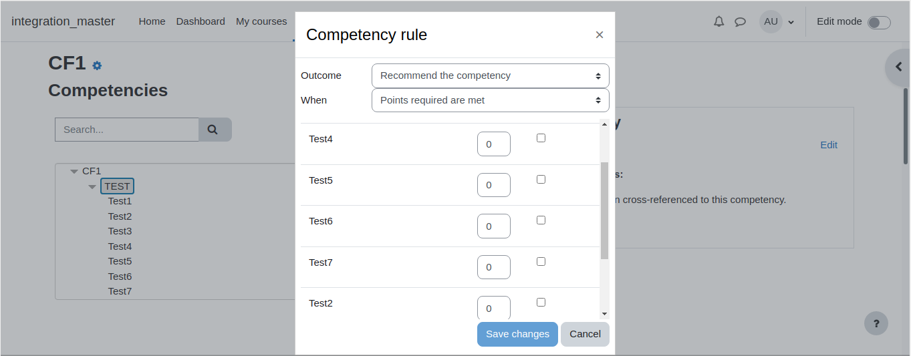
Task: Toggle the Edit mode switch
Action: click(879, 23)
